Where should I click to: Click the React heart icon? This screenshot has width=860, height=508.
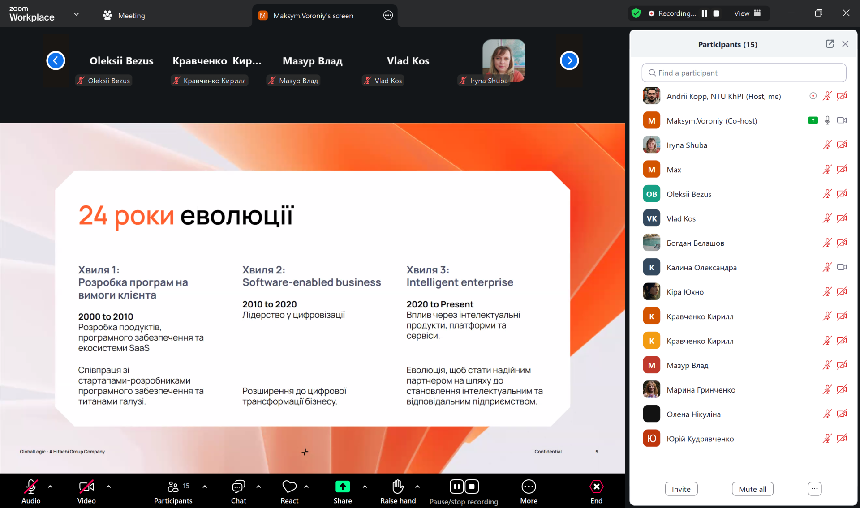pos(289,487)
